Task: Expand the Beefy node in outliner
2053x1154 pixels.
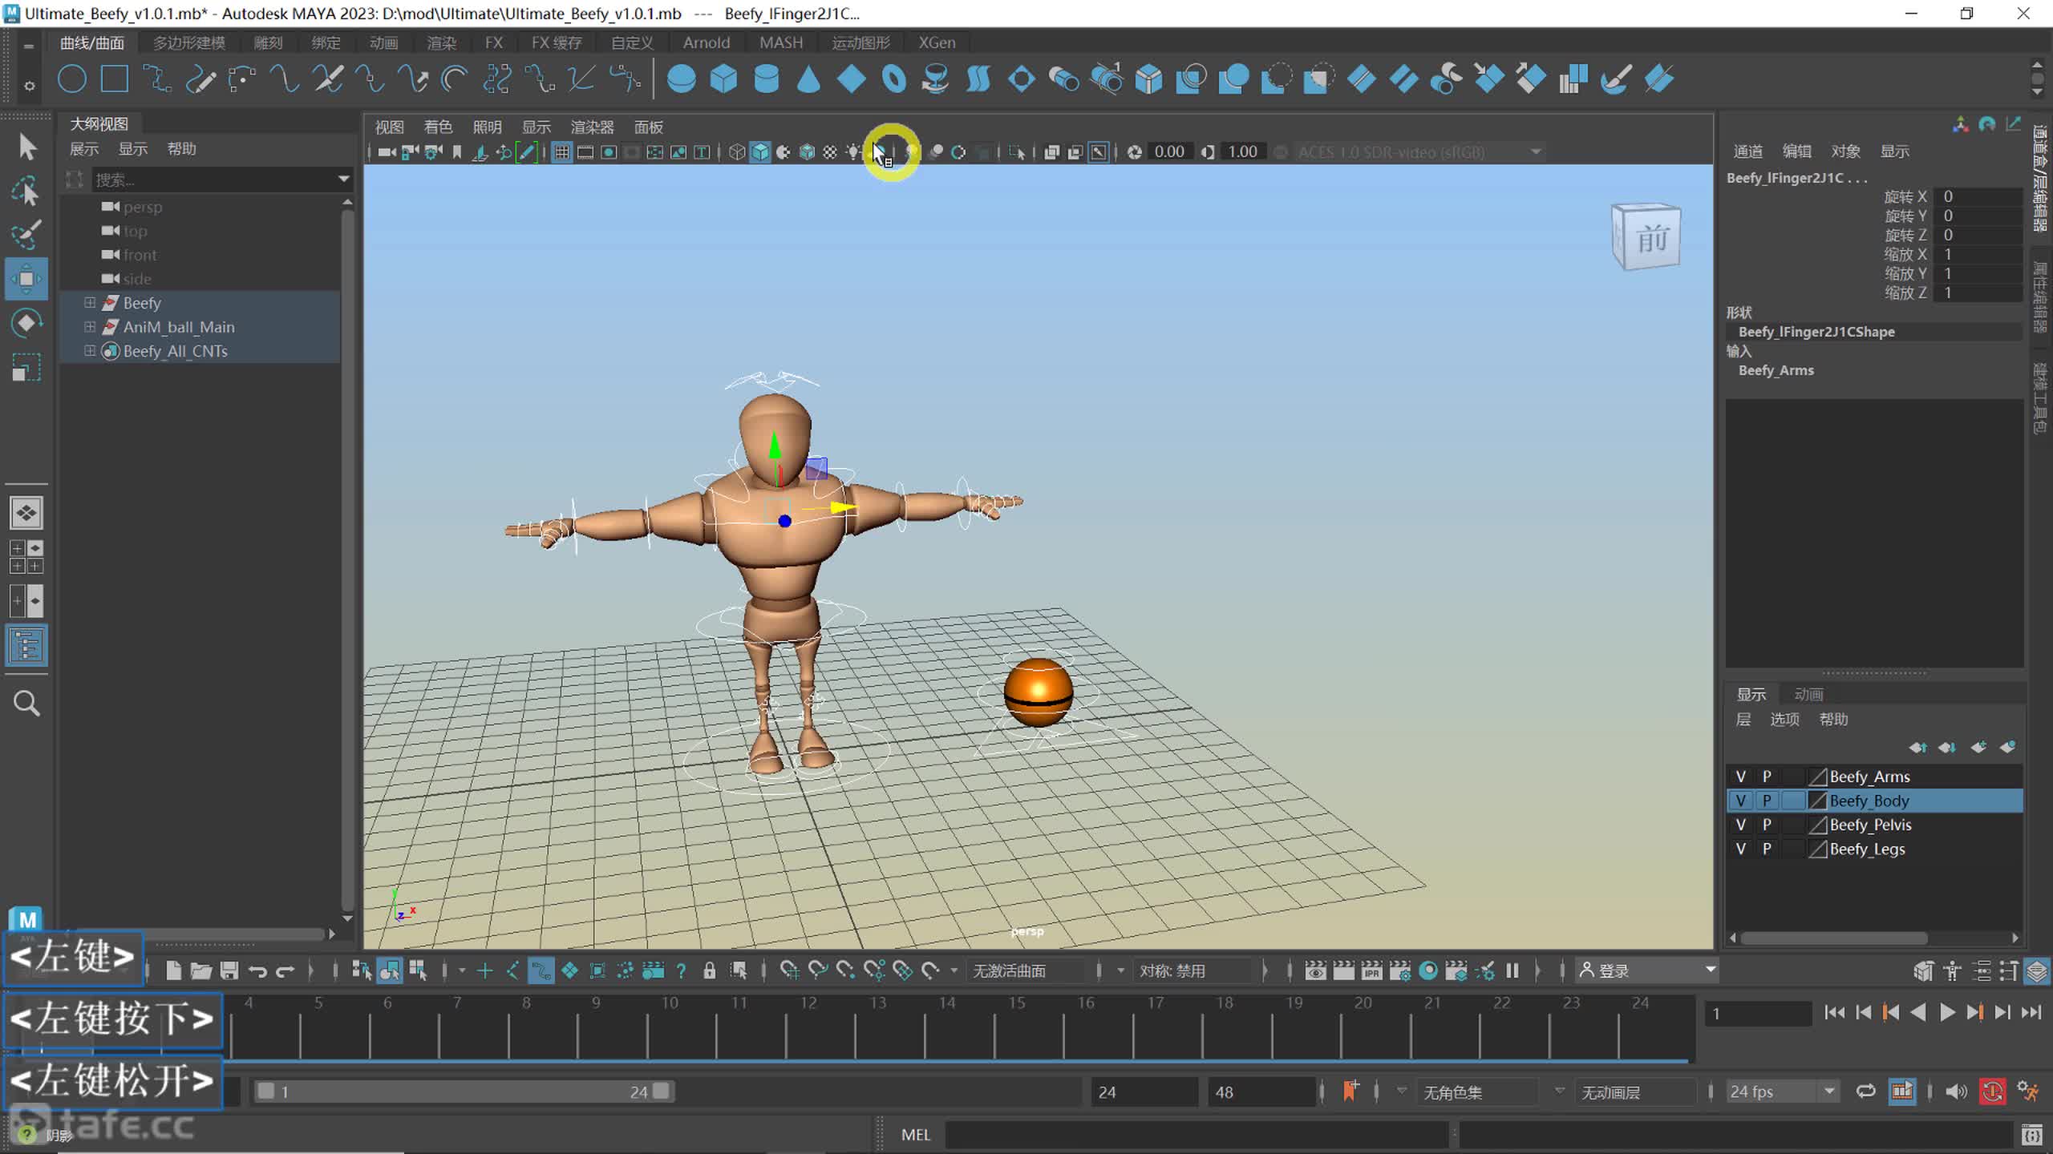Action: tap(90, 303)
